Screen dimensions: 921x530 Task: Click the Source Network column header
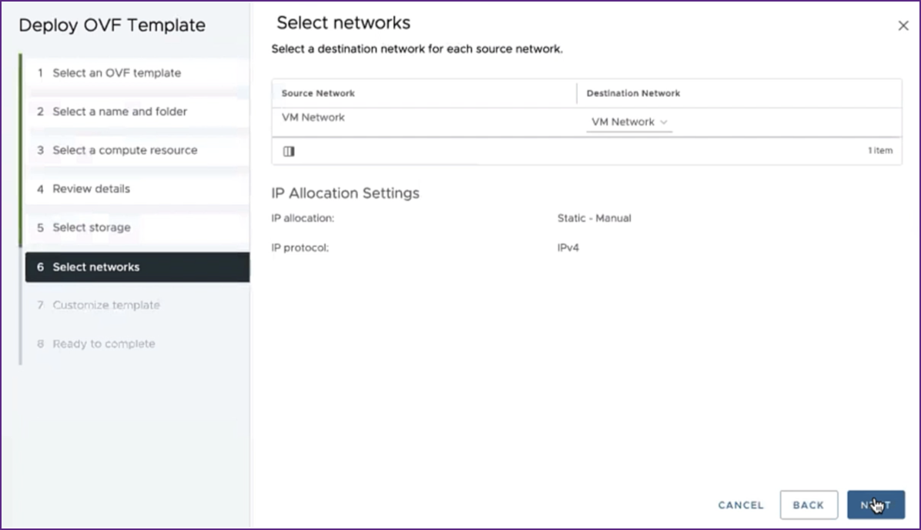318,93
